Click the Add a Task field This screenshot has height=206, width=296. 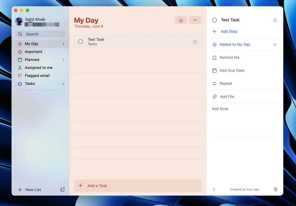[x=138, y=186]
